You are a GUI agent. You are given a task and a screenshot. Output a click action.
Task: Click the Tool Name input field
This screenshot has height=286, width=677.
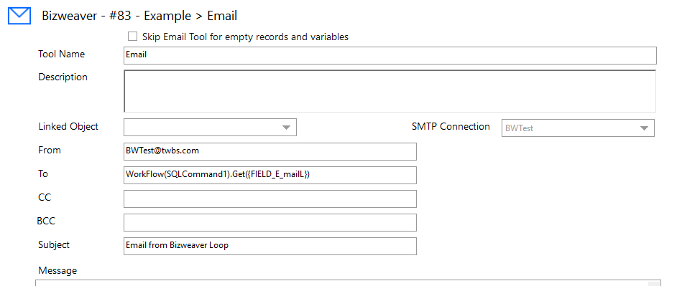click(390, 56)
